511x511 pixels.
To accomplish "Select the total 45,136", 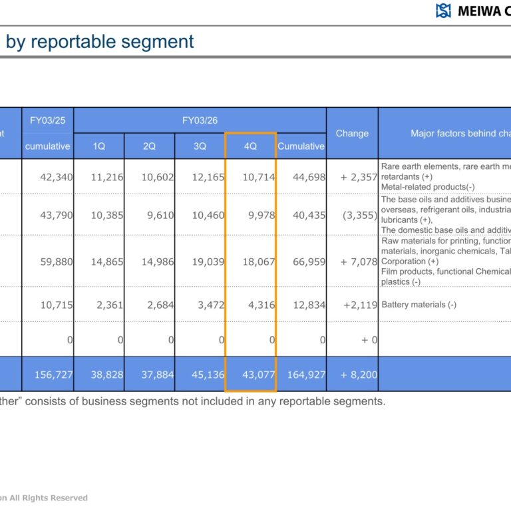I will coord(208,375).
